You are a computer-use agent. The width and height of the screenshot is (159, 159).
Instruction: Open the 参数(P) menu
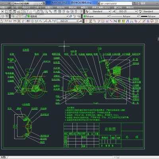pyautogui.click(x=84, y=8)
